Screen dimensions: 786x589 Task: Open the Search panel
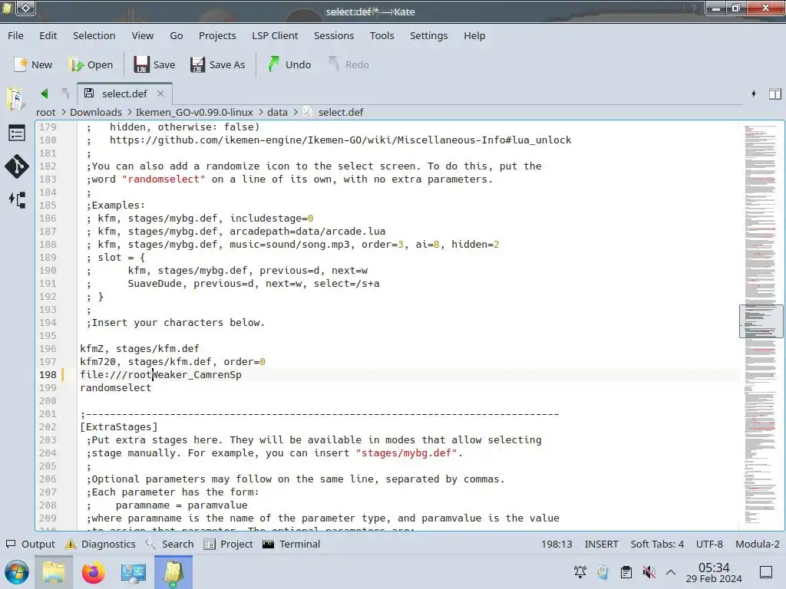coord(170,544)
